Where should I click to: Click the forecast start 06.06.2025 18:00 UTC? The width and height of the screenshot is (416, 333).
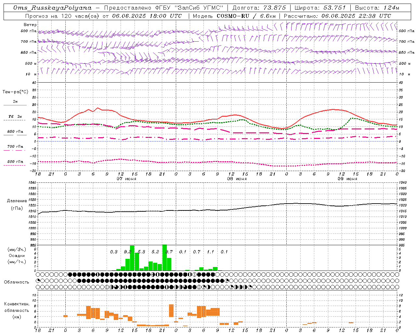(147, 16)
